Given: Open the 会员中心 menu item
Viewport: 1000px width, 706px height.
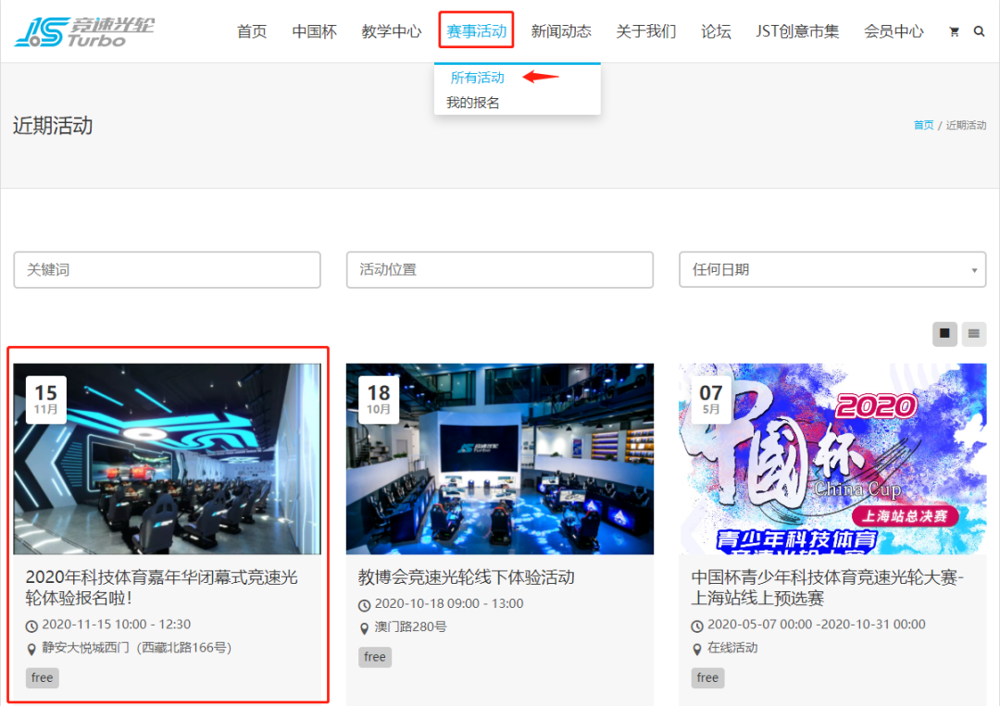Looking at the screenshot, I should point(894,31).
